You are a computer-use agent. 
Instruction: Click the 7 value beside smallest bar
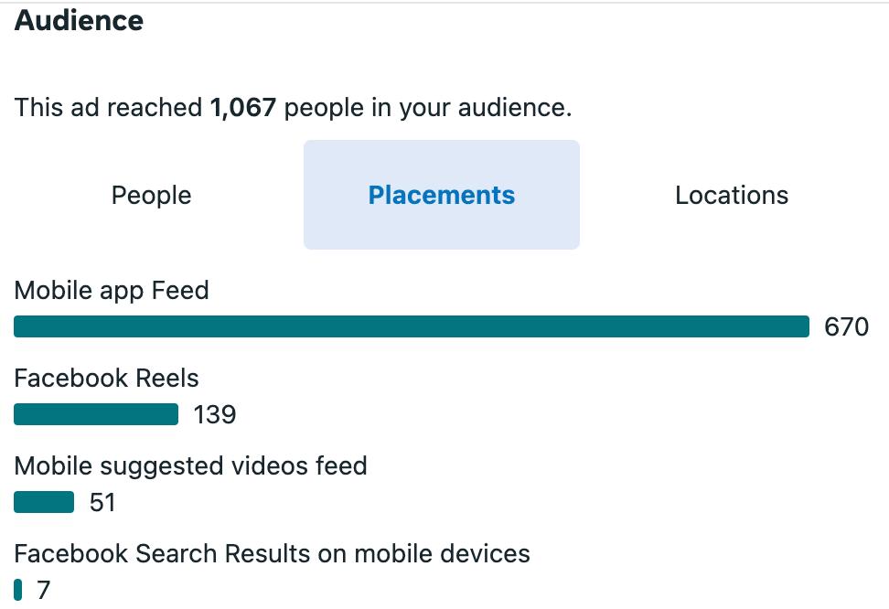(43, 591)
